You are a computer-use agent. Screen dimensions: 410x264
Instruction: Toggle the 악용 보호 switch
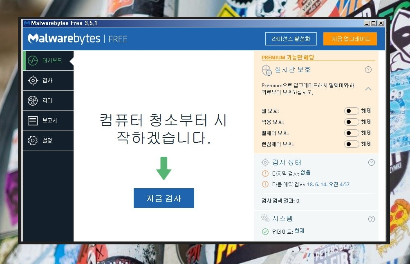tap(352, 122)
